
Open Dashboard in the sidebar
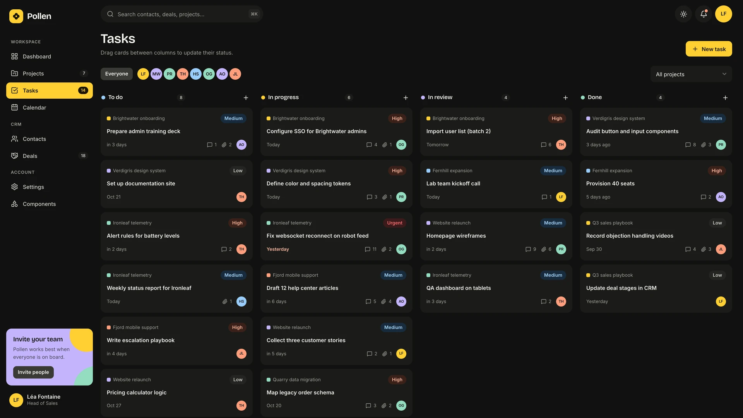[50, 57]
